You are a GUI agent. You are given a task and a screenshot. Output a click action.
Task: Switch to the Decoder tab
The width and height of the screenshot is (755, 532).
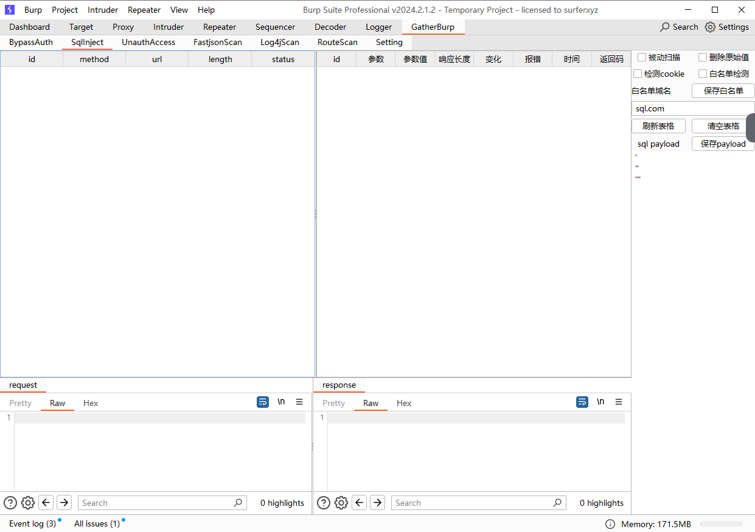(330, 27)
